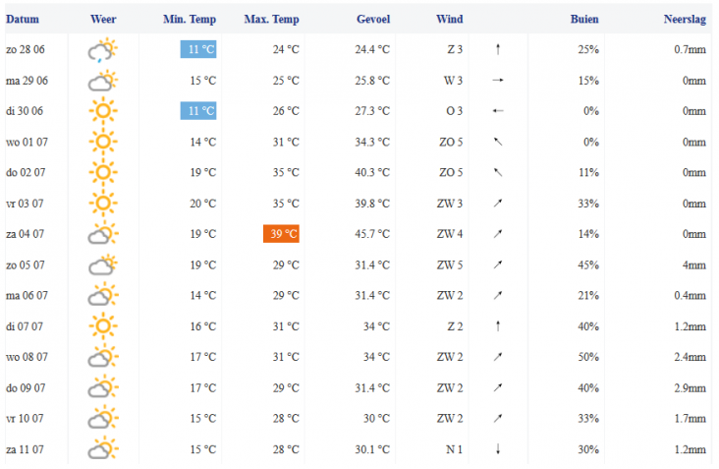The height and width of the screenshot is (469, 719).
Task: Click the wind arrow for wo 01 07
Action: click(498, 142)
